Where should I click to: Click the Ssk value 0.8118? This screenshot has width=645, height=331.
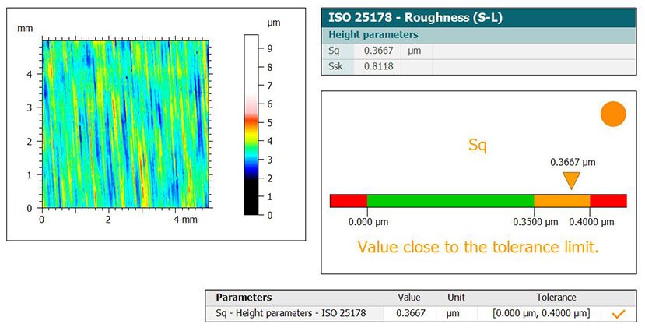point(378,66)
